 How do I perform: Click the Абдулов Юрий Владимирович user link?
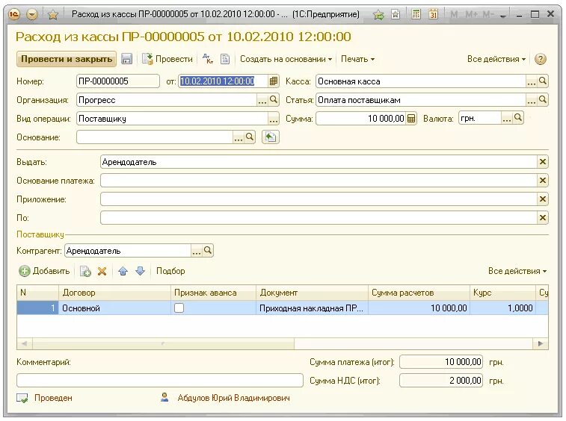tap(233, 398)
